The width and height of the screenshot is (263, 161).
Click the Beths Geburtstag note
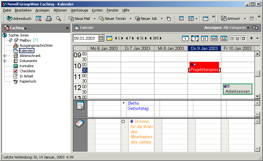(138, 106)
